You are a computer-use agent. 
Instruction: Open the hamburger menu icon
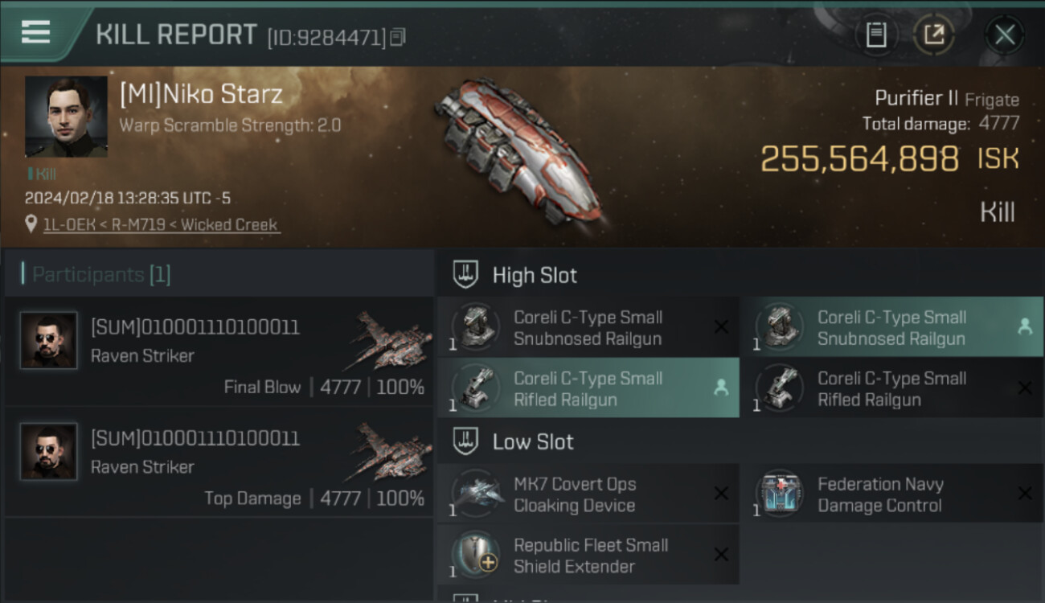35,32
